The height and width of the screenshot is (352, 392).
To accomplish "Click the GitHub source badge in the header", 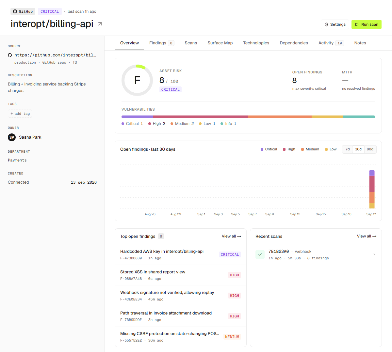I will 23,11.
